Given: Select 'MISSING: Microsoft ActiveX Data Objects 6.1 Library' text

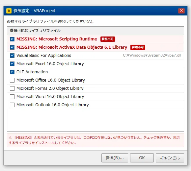Looking at the screenshot, I should (72, 47).
